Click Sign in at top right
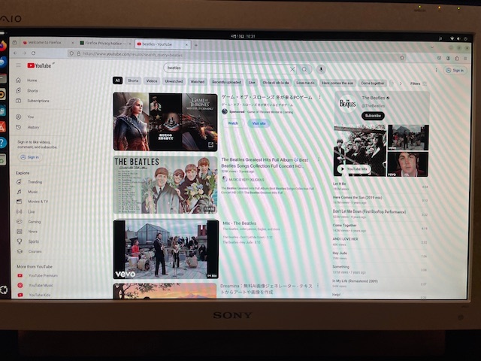481x361 pixels. click(x=455, y=70)
